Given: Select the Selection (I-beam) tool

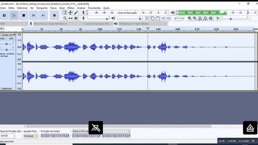Looking at the screenshot, I should click(65, 12).
